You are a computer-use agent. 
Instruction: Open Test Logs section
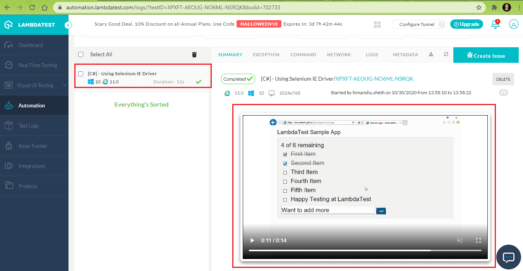(34, 126)
